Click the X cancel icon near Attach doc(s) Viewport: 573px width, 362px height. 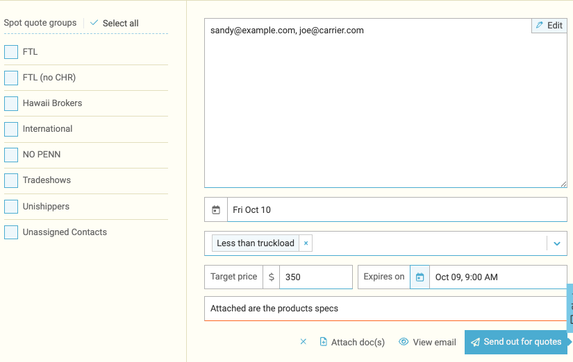304,342
